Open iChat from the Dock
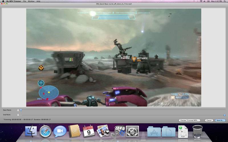This screenshot has width=228, height=142. pyautogui.click(x=60, y=131)
